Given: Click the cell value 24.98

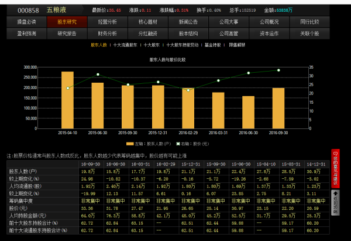Looking at the screenshot, I should [x=87, y=179].
